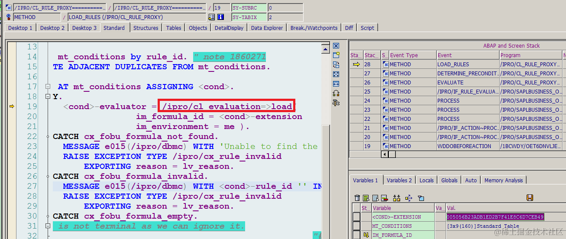Click the headphones services icon beside editor
The height and width of the screenshot is (239, 566).
(336, 93)
